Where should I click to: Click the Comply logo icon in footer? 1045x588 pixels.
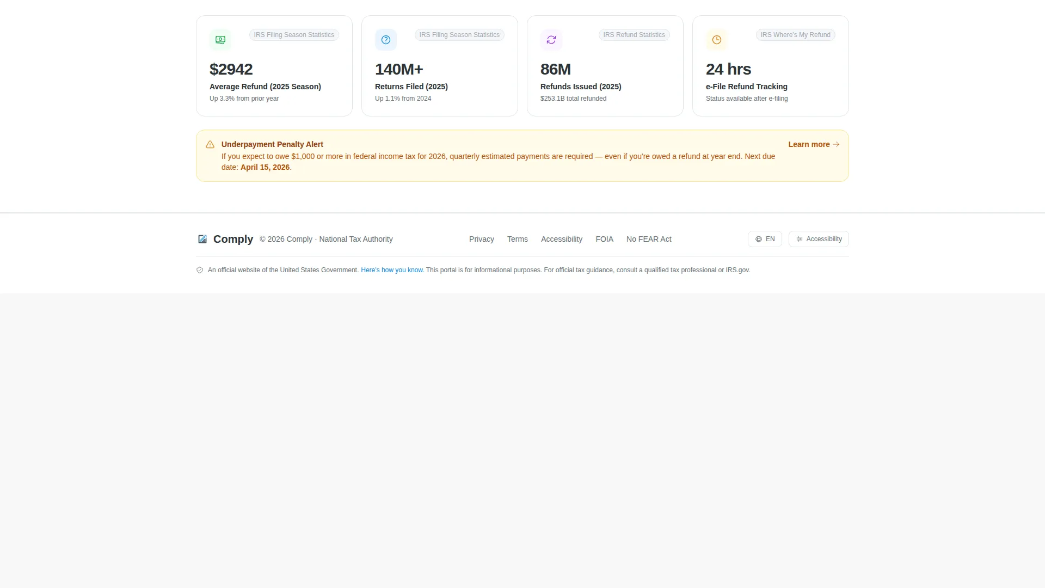point(202,239)
